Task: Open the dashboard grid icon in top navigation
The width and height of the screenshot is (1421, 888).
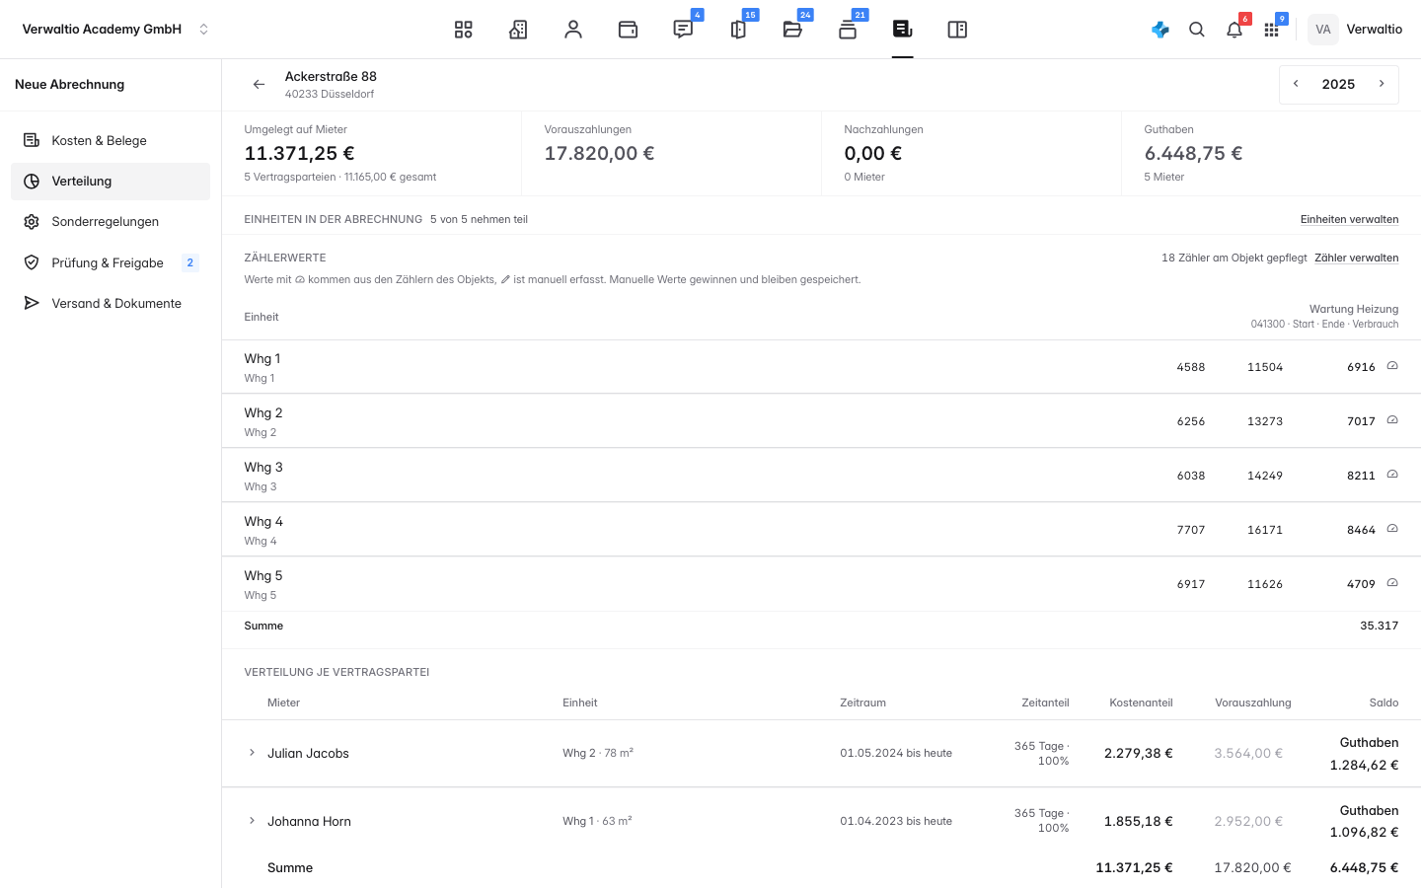Action: tap(464, 30)
